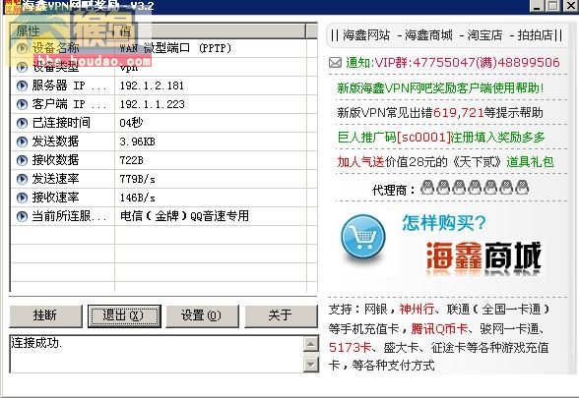Click the arrow icon beside 发送数据
The image size is (579, 398).
(22, 142)
